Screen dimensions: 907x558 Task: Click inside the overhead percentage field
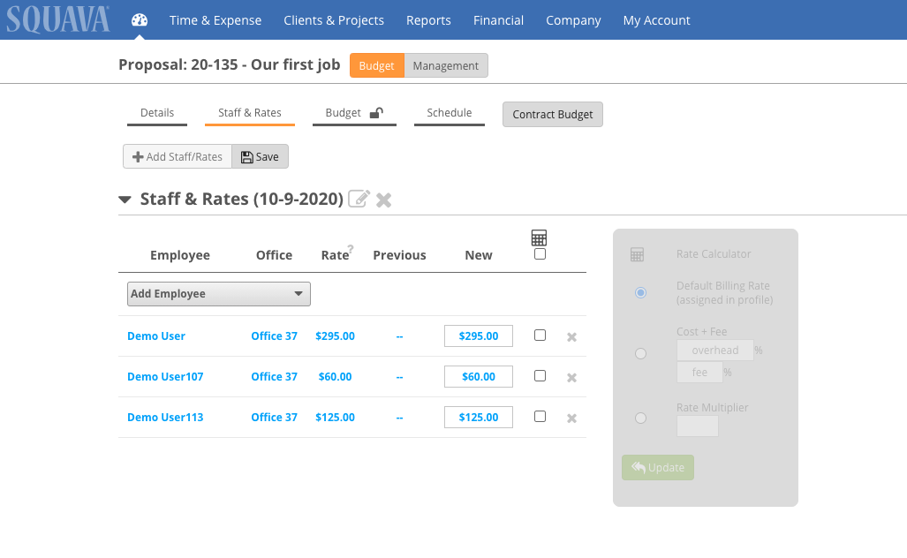[x=715, y=350]
